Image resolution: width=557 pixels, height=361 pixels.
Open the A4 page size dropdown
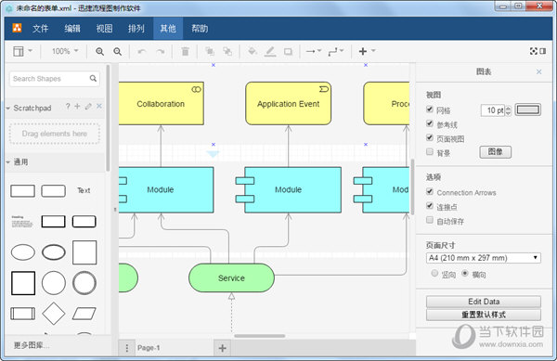[483, 258]
